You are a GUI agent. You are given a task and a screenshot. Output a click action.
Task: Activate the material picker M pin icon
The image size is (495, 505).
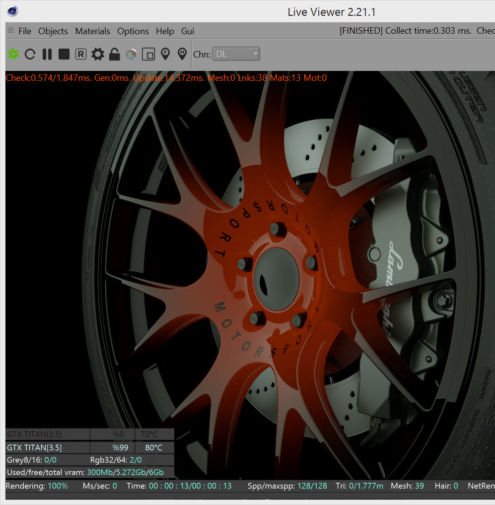pyautogui.click(x=182, y=54)
